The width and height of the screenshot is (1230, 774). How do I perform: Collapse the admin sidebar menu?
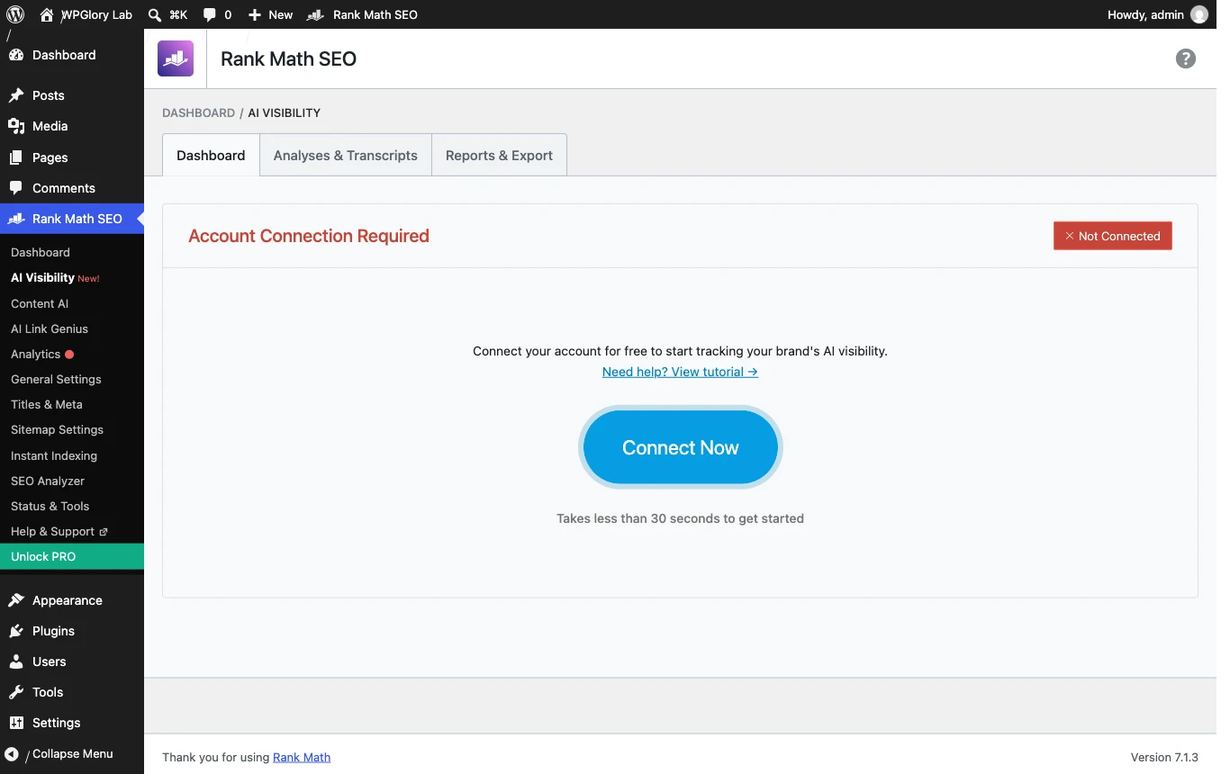[72, 754]
